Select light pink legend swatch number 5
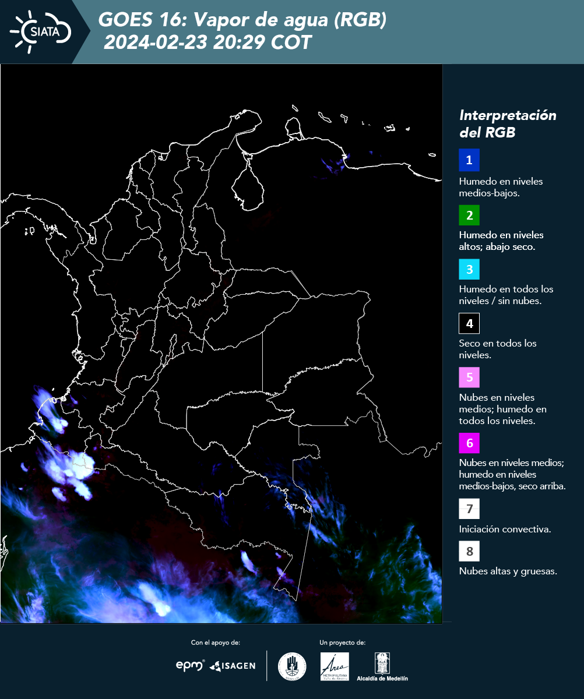The height and width of the screenshot is (699, 584). tap(469, 377)
